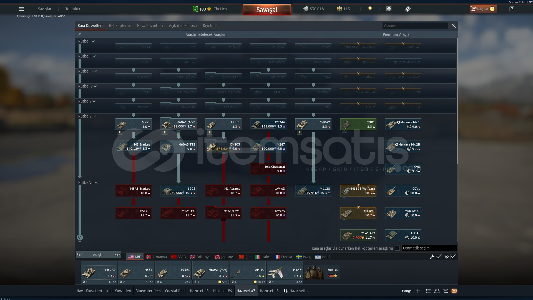533x300 pixels.
Task: Select F-84F crew slot
Action: point(285,272)
